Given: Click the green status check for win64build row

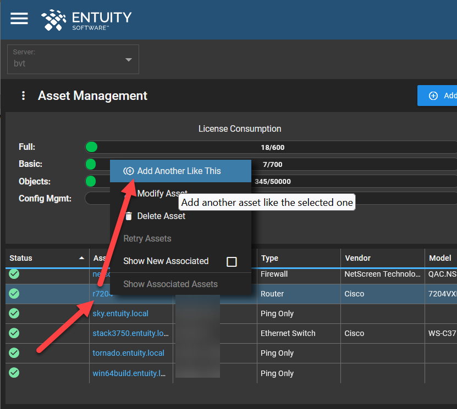Looking at the screenshot, I should click(x=14, y=373).
